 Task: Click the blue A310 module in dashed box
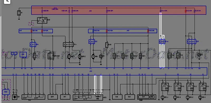tap(6, 92)
